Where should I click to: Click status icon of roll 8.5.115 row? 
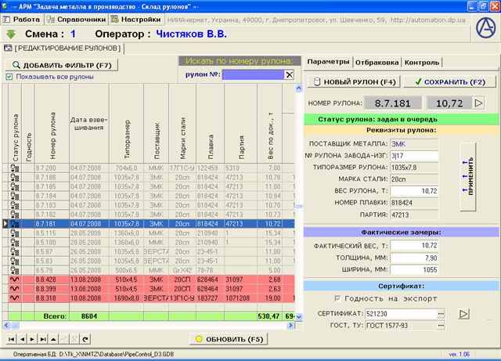[x=15, y=233]
